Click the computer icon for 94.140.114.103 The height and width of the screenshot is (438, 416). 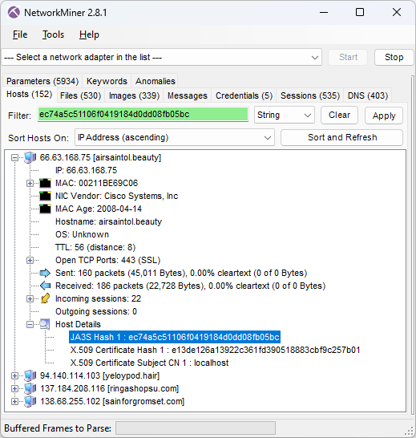coord(30,375)
